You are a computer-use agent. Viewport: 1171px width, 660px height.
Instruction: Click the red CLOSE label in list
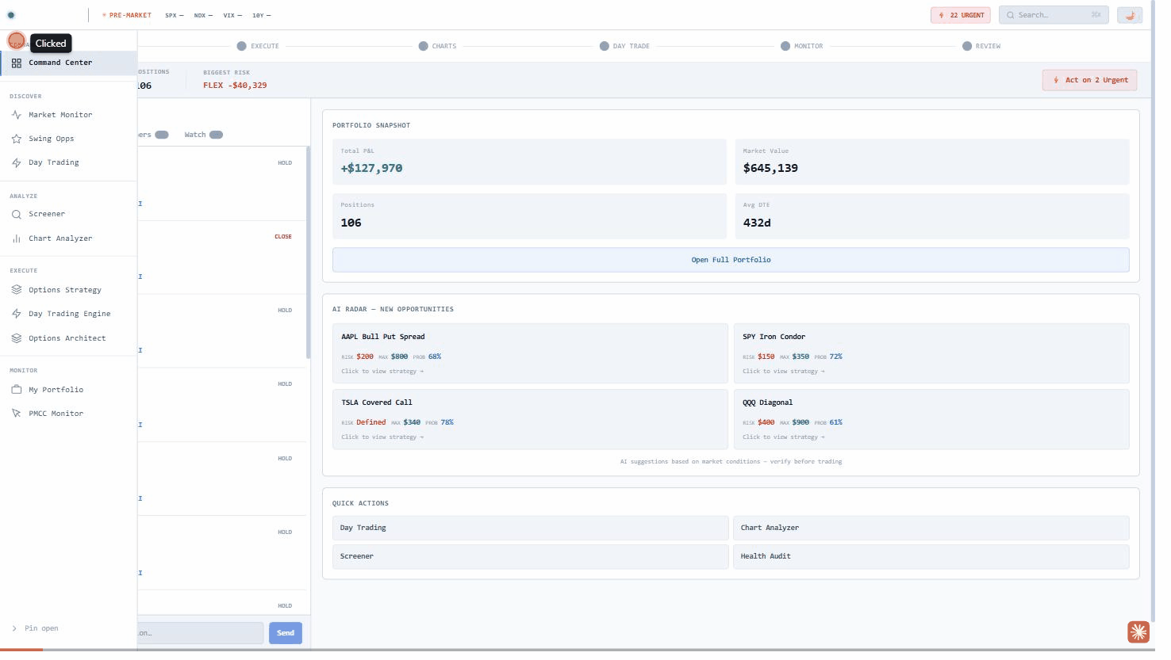tap(283, 237)
